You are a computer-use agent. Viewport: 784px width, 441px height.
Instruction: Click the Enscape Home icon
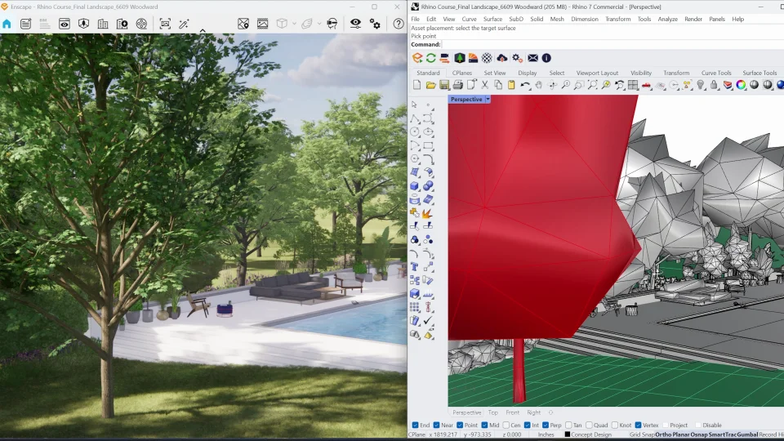pos(7,24)
